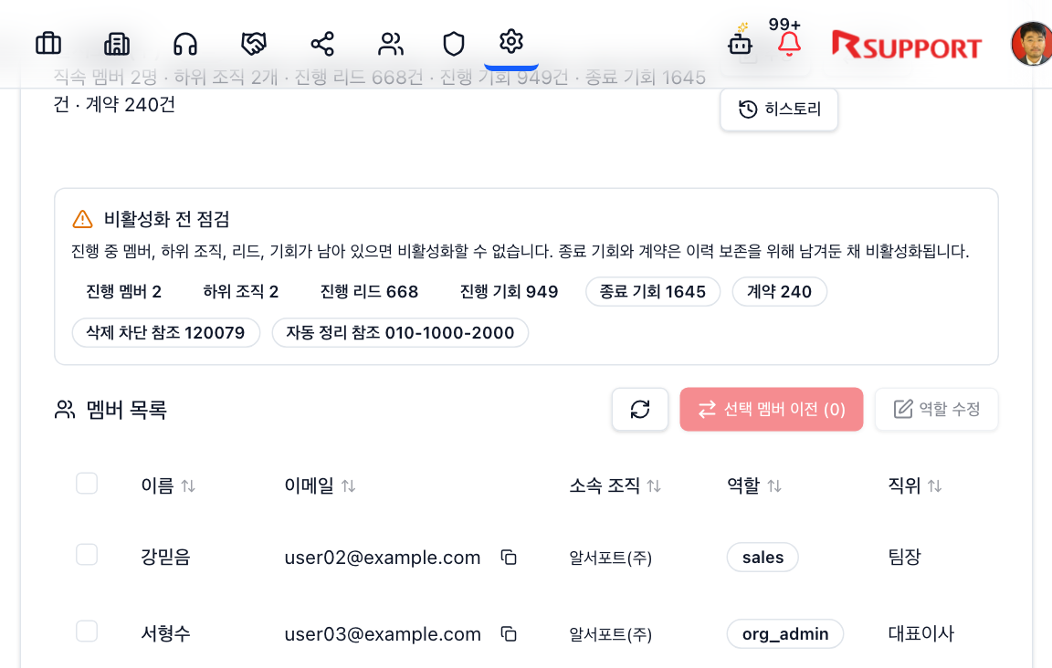Check the select-all checkbox in table header
Image resolution: width=1052 pixels, height=668 pixels.
tap(86, 483)
